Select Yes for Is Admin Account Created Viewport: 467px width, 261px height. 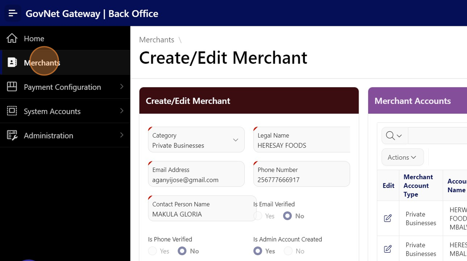point(258,251)
